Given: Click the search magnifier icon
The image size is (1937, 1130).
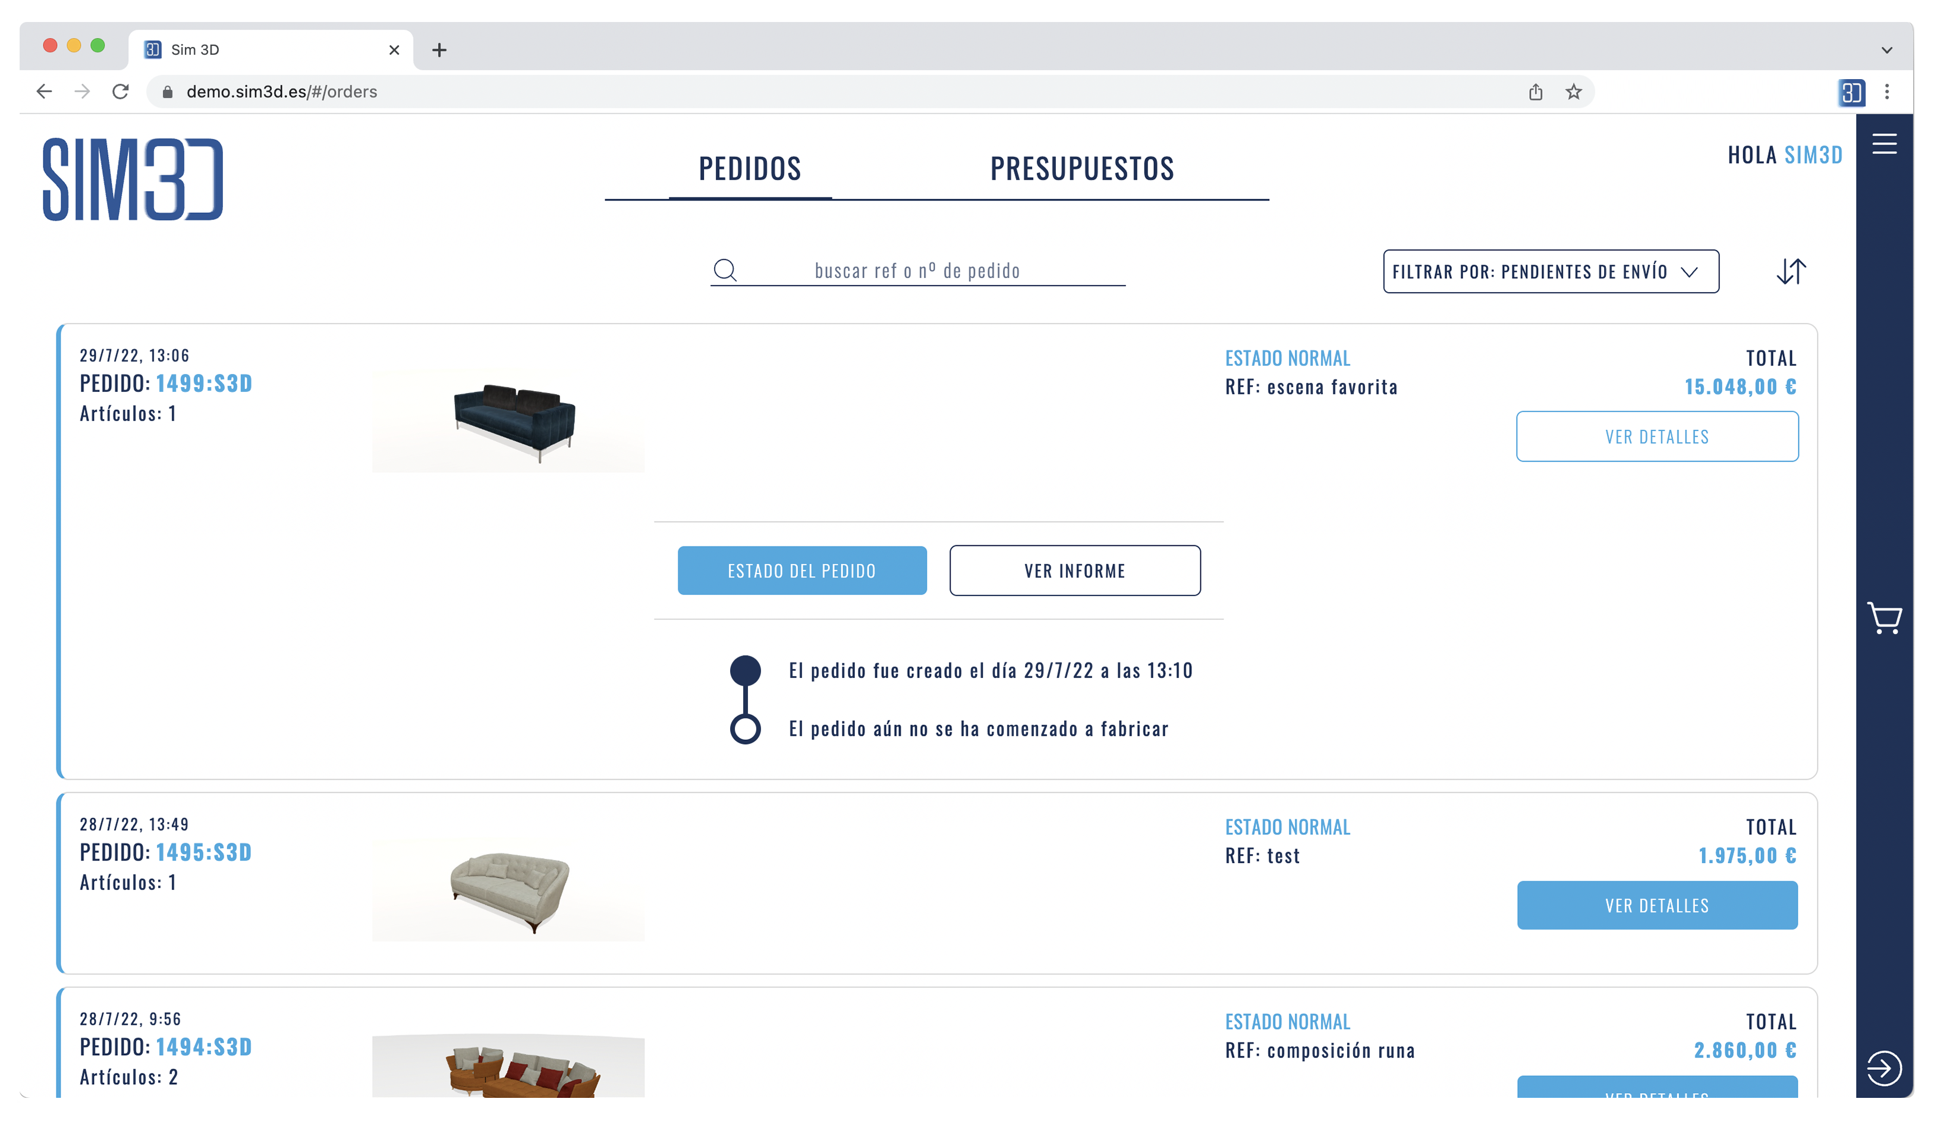Looking at the screenshot, I should [x=725, y=270].
